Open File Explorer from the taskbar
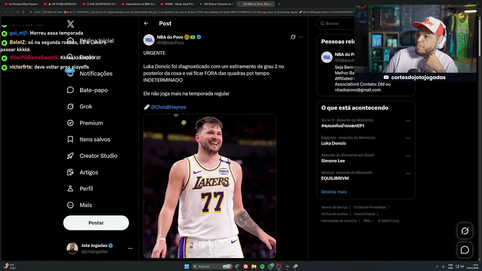Screen dimensions: 482x271 coord(254,266)
